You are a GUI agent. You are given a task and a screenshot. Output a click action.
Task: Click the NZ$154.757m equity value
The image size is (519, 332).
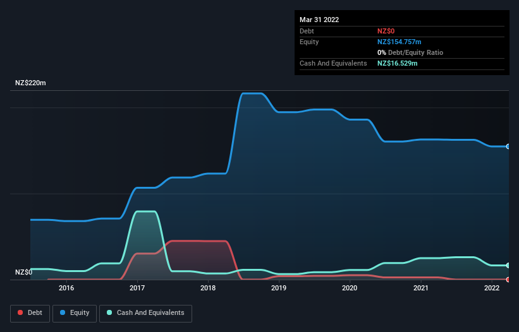(x=399, y=42)
